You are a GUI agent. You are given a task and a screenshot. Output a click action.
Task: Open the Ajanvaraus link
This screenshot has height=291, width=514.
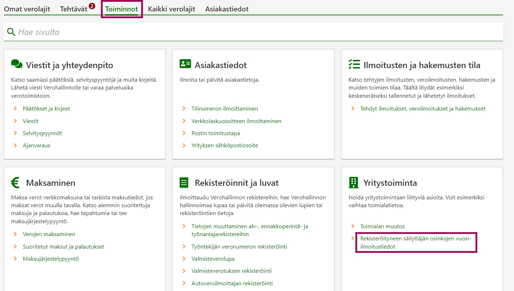tap(36, 145)
